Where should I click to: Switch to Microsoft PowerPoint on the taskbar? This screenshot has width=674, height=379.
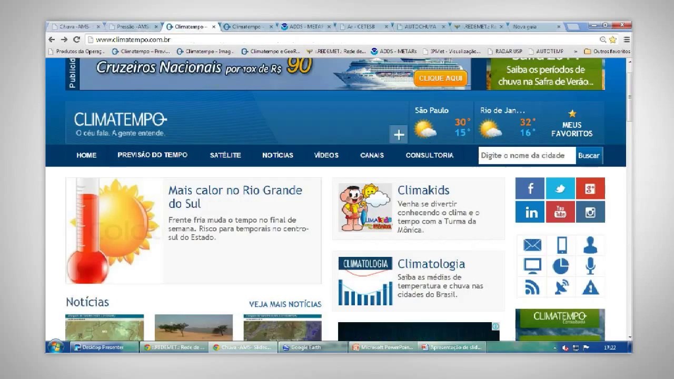tap(383, 347)
